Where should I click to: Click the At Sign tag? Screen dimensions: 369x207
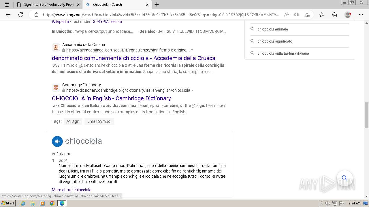pyautogui.click(x=73, y=121)
